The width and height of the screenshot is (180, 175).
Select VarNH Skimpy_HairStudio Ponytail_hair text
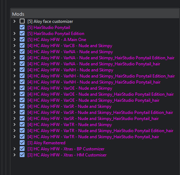coord(94,82)
